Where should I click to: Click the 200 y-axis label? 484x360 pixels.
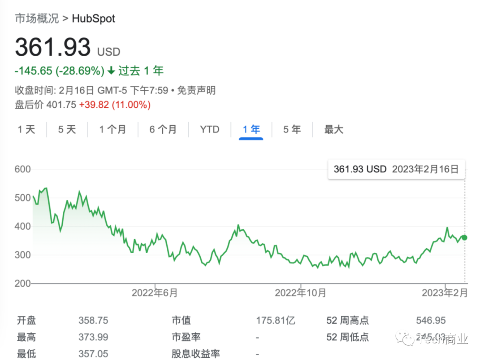tap(22, 283)
